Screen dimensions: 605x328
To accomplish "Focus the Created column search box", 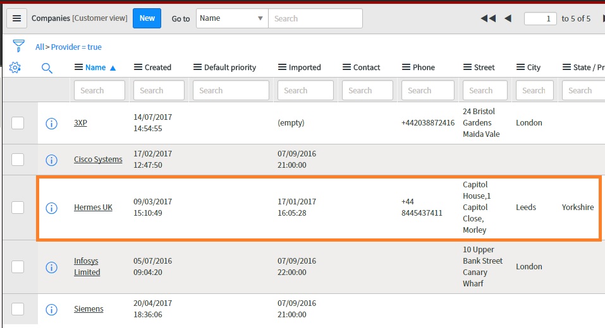I will (159, 90).
